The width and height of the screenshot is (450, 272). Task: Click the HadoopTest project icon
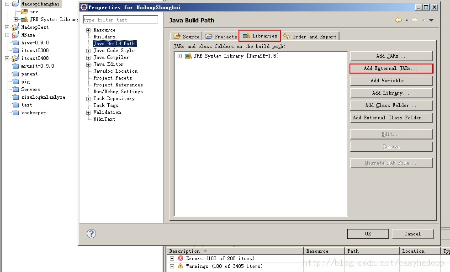point(16,27)
